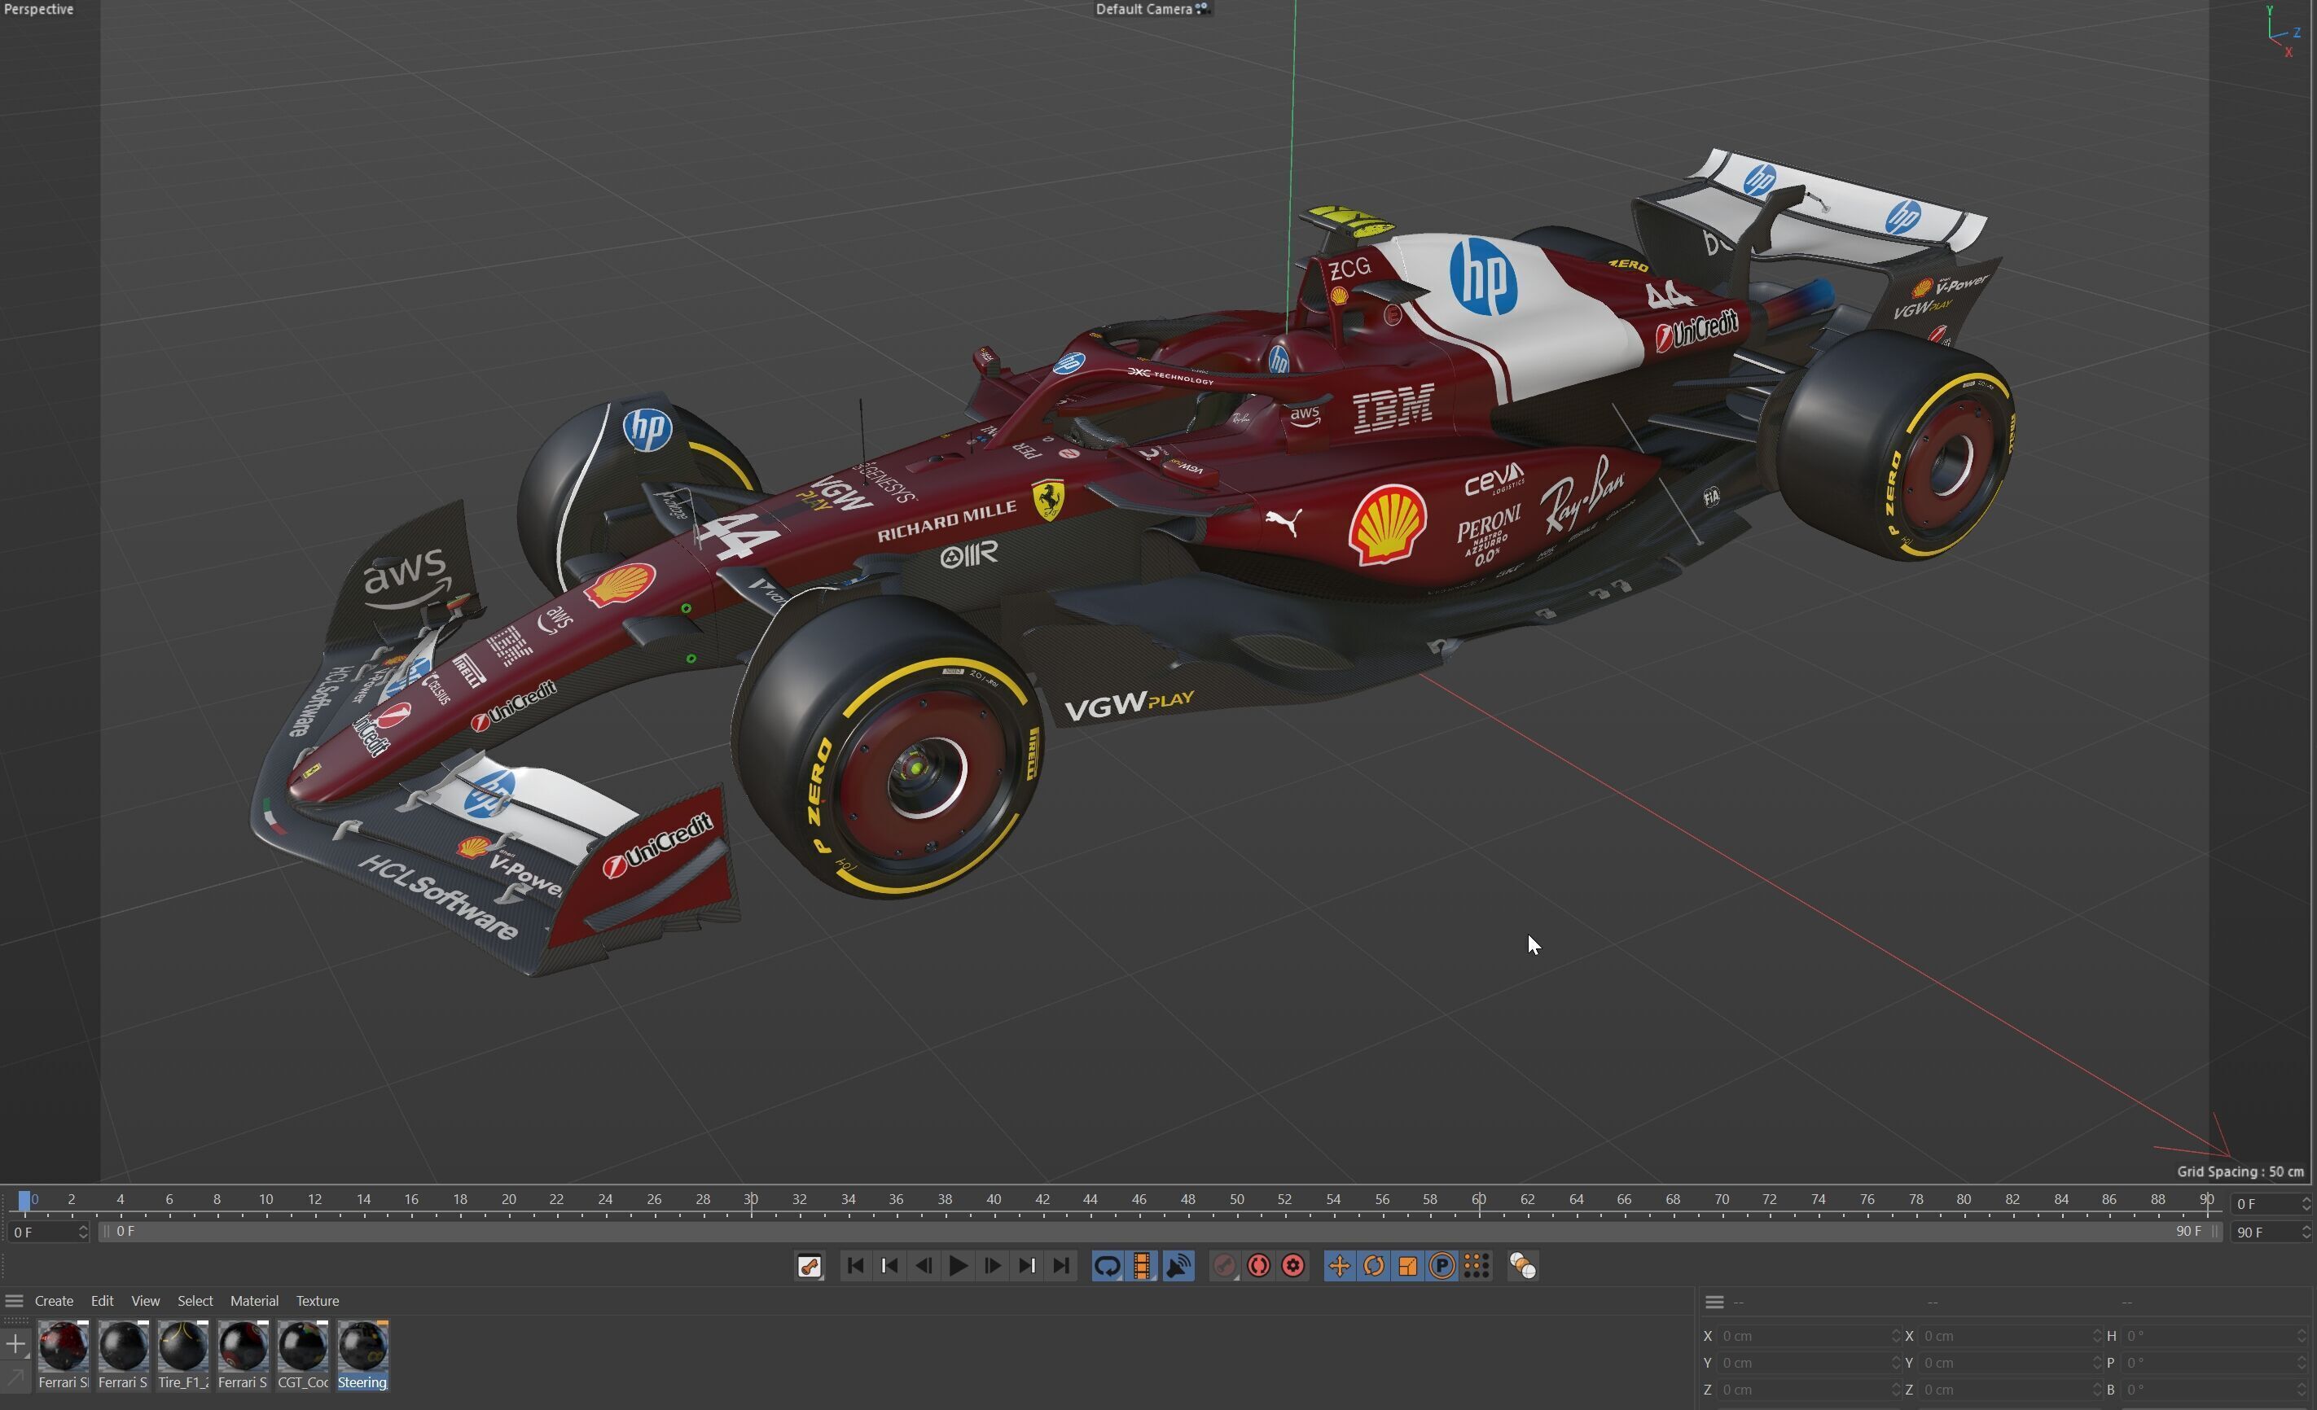Click stepper arrows of end 90 F field

(x=2306, y=1233)
